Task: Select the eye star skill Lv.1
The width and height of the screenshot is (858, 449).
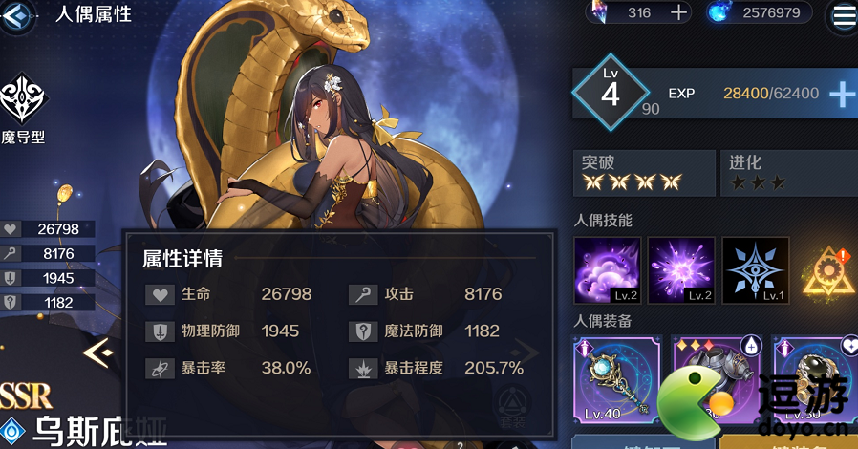Action: (x=755, y=270)
